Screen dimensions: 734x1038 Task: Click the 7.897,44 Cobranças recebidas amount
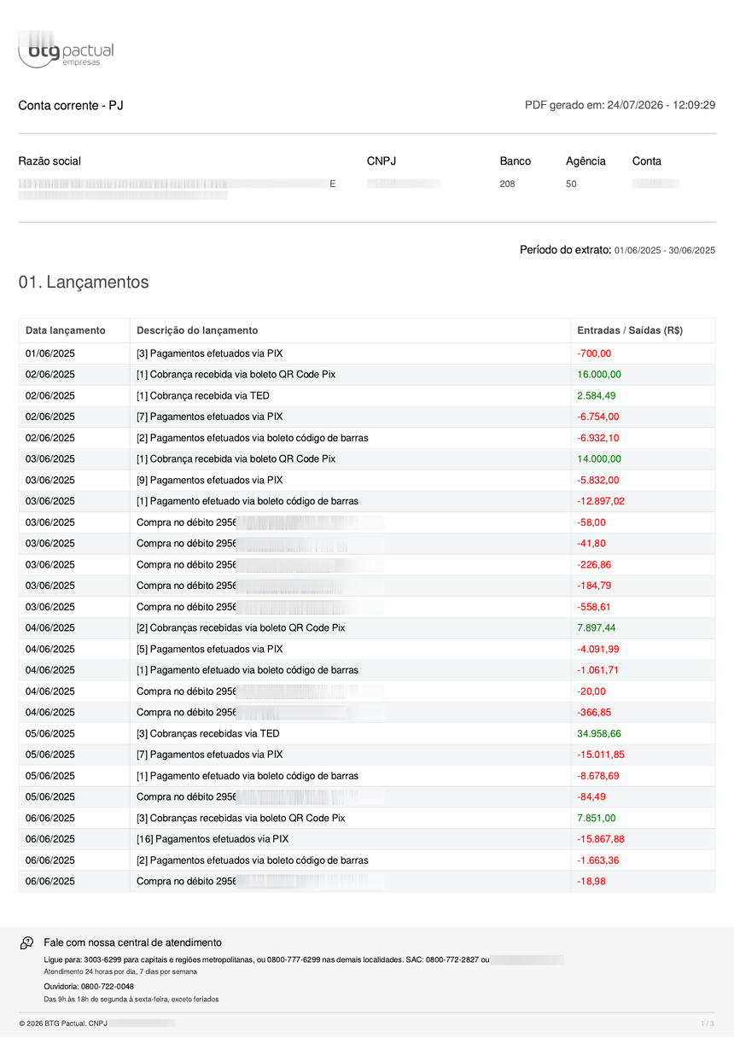(x=597, y=627)
